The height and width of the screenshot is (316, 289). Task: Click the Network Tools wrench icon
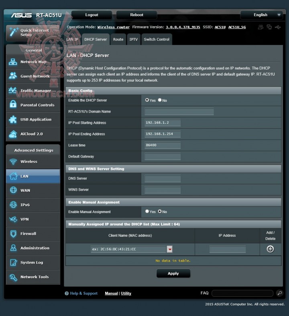[13, 277]
